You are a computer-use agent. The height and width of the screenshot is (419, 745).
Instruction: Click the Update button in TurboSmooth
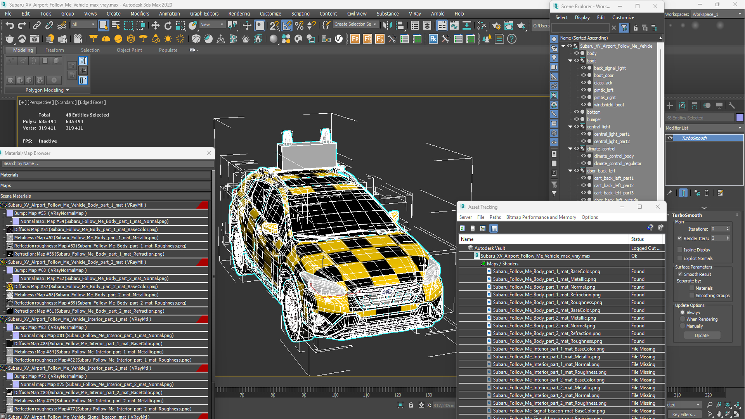coord(702,336)
